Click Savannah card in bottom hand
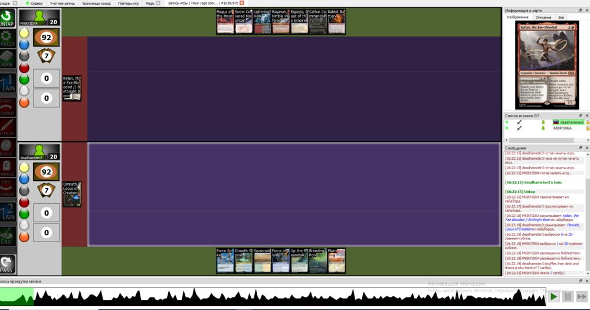The image size is (590, 310). (263, 260)
